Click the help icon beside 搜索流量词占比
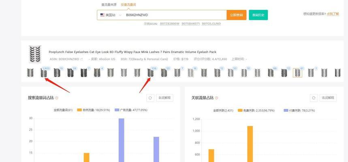The height and width of the screenshot is (162, 348). (57, 98)
